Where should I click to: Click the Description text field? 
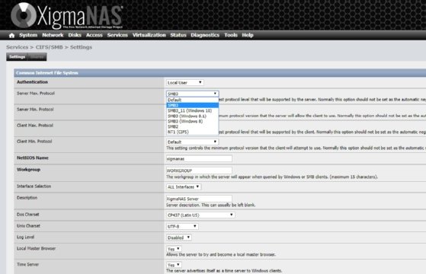199,199
